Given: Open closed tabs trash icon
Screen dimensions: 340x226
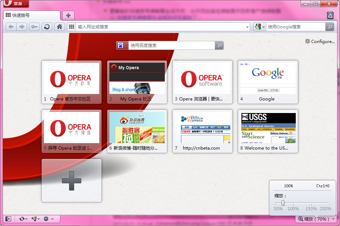Looking at the screenshot, I should click(330, 15).
